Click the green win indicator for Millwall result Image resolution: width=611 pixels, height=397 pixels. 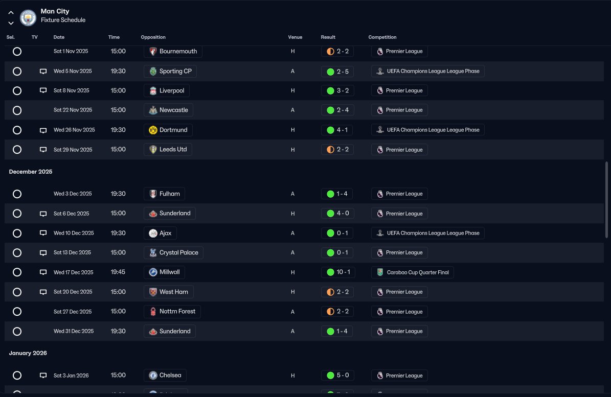pyautogui.click(x=330, y=272)
